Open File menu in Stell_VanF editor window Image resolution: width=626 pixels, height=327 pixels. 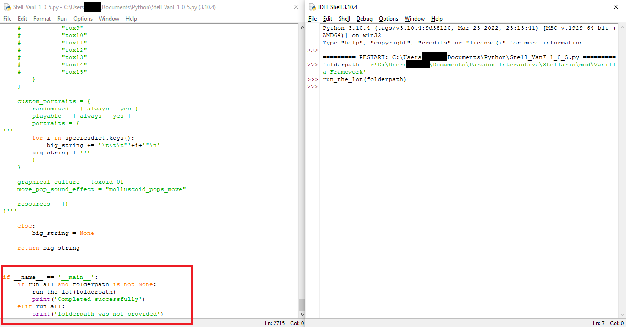point(7,19)
